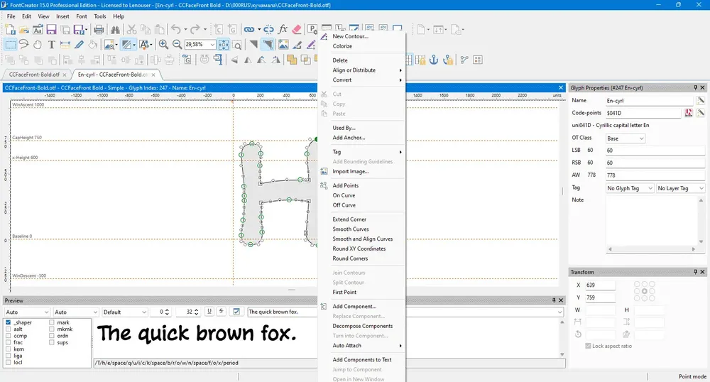This screenshot has width=710, height=382.
Task: Click the Eraser icon in top toolbar
Action: click(x=297, y=30)
